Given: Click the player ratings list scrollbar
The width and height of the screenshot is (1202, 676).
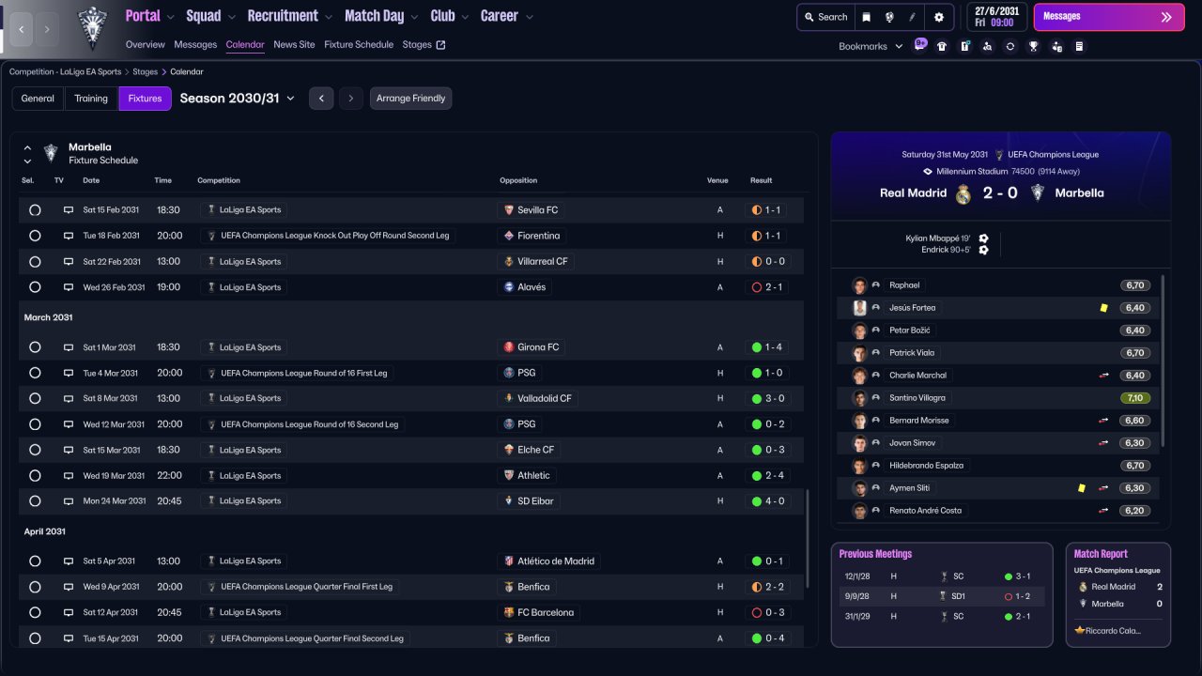Looking at the screenshot, I should click(x=1163, y=361).
